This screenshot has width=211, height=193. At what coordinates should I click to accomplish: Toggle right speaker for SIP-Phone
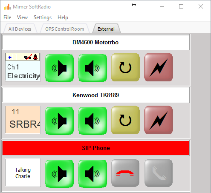pos(92,174)
